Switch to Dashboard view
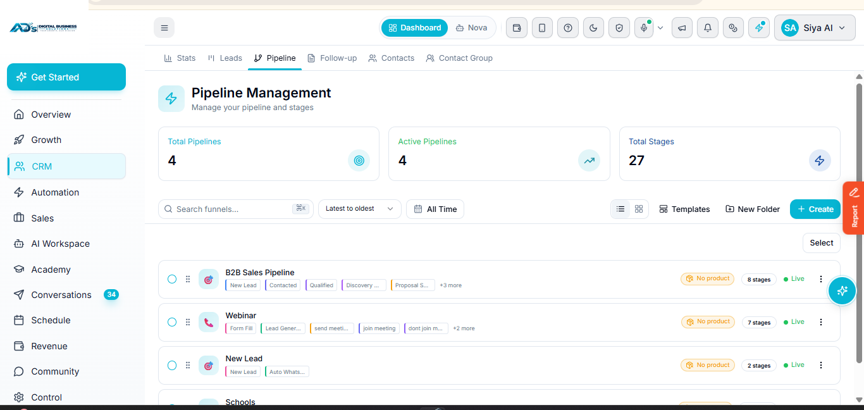864x410 pixels. click(414, 28)
